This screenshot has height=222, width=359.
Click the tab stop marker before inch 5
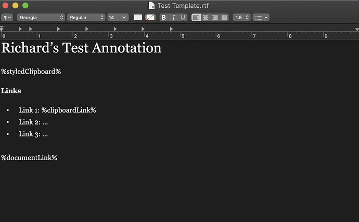click(171, 29)
